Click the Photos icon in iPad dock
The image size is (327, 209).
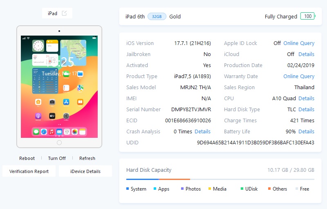click(75, 132)
